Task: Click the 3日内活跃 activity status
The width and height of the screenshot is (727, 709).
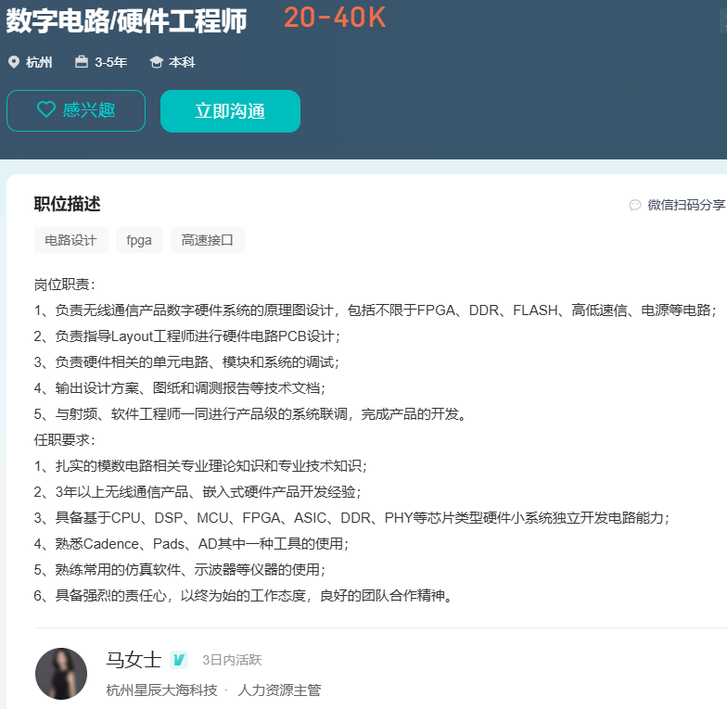Action: coord(232,661)
